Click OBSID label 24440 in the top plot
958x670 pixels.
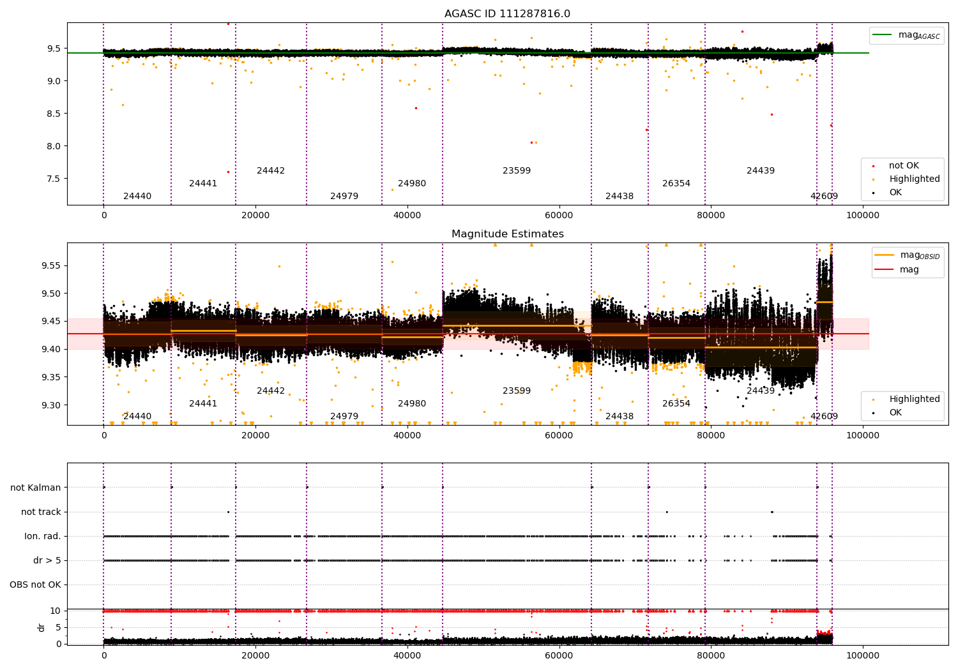coord(137,197)
